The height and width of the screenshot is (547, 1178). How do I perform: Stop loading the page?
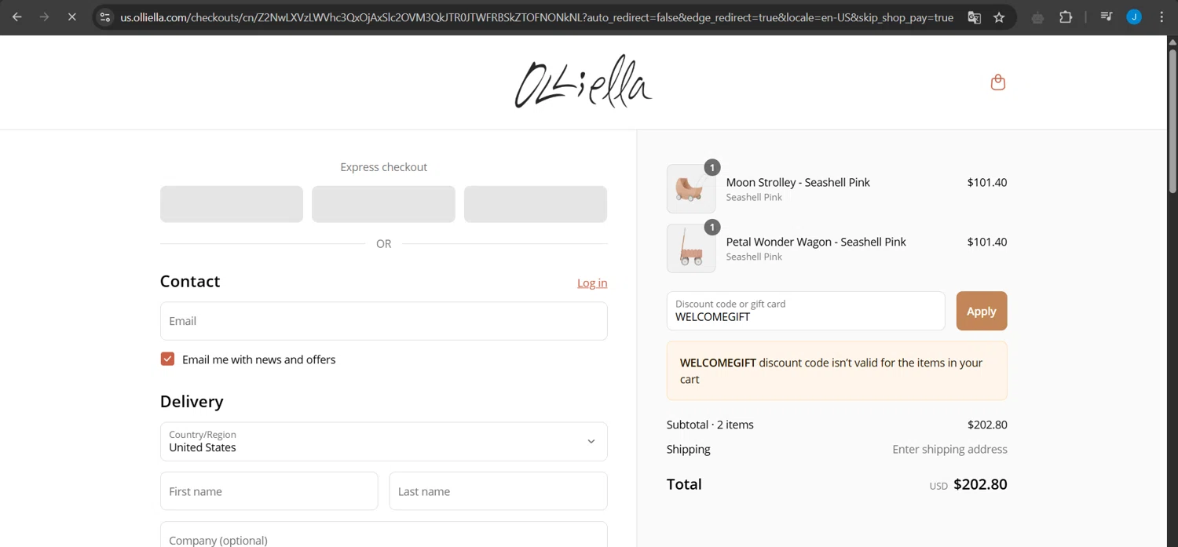[71, 16]
